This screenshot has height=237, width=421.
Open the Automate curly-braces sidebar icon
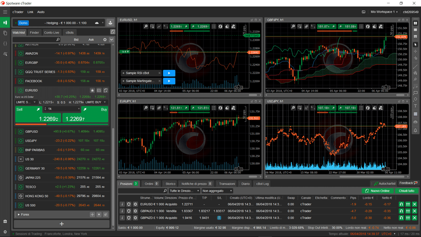[x=5, y=44]
